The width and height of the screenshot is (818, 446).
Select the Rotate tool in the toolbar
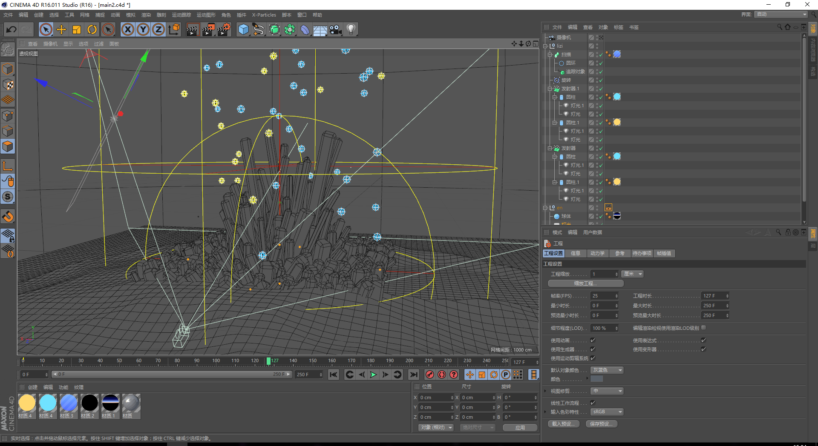pos(92,29)
